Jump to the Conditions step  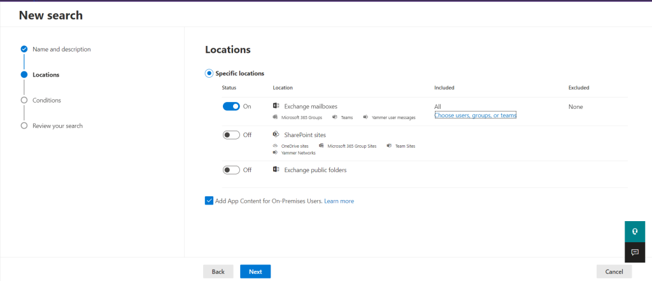pos(46,100)
